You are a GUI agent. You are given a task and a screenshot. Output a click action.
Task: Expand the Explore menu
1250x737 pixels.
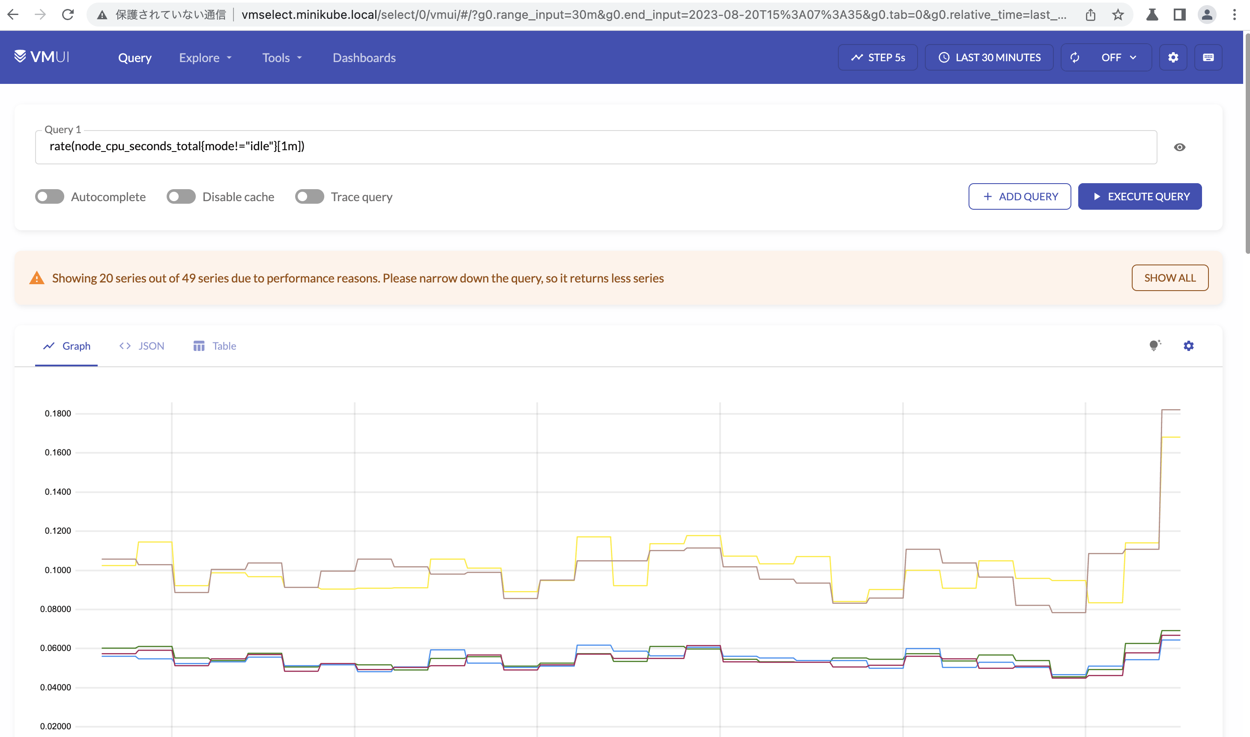tap(206, 58)
